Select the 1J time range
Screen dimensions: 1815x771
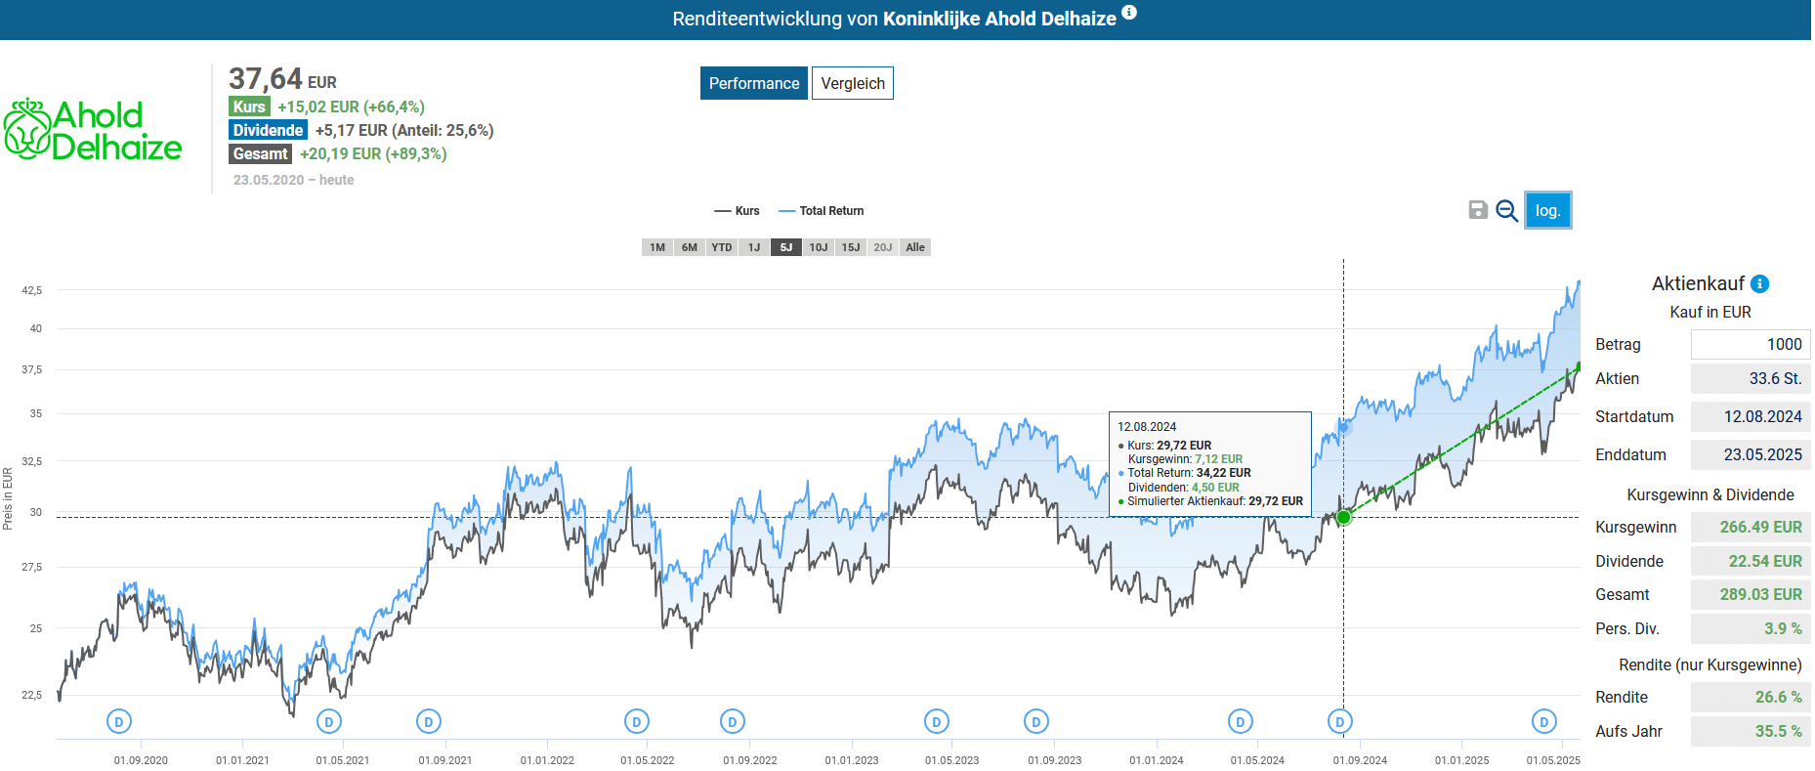tap(754, 247)
